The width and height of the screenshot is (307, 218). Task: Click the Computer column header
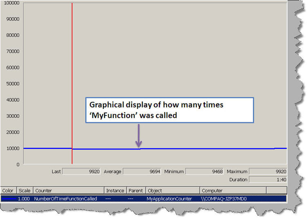click(x=233, y=191)
